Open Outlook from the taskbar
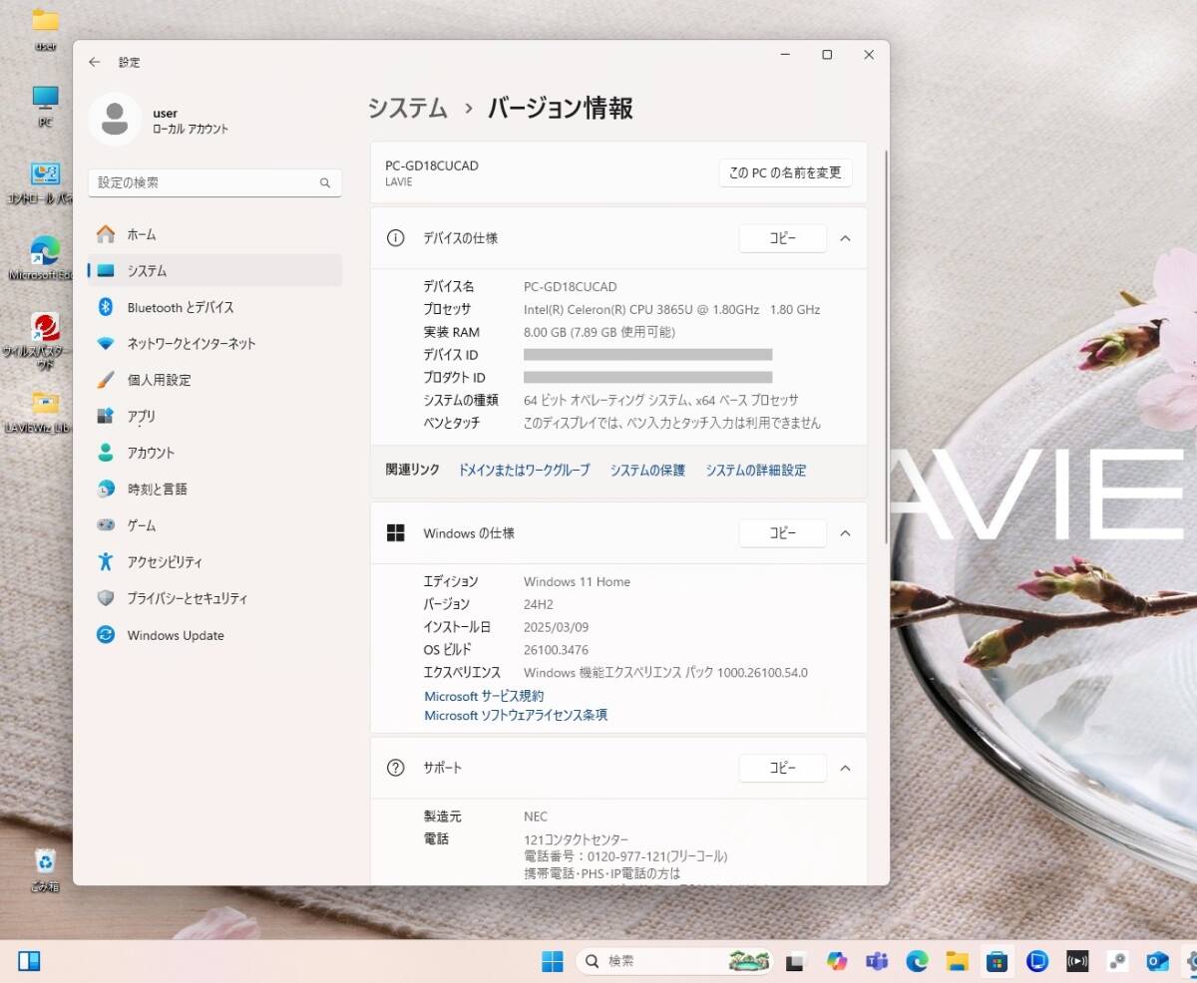Viewport: 1197px width, 983px height. tap(1157, 961)
